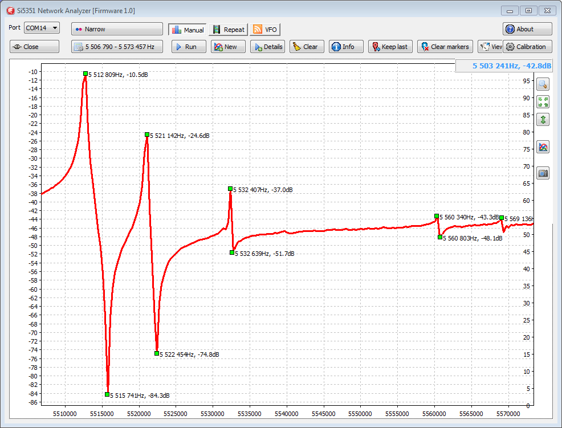The height and width of the screenshot is (428, 562).
Task: Take a chart snapshot with camera icon
Action: (543, 173)
